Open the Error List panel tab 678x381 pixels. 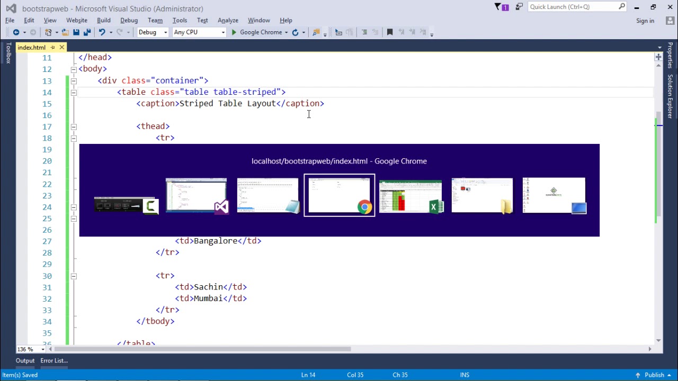(x=54, y=361)
